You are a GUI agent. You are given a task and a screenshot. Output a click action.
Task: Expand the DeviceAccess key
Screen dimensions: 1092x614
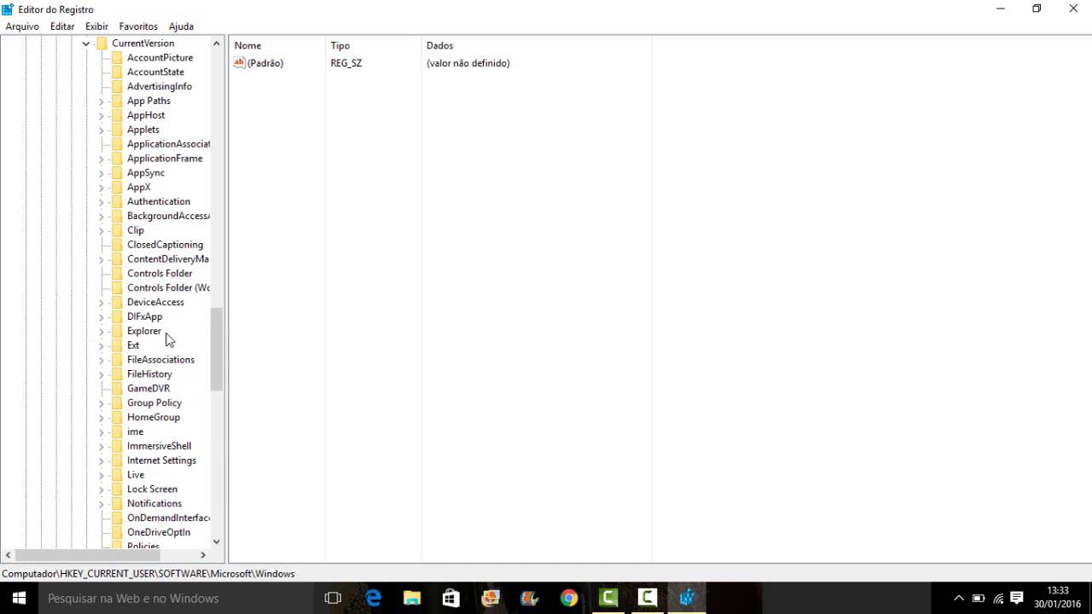point(102,303)
